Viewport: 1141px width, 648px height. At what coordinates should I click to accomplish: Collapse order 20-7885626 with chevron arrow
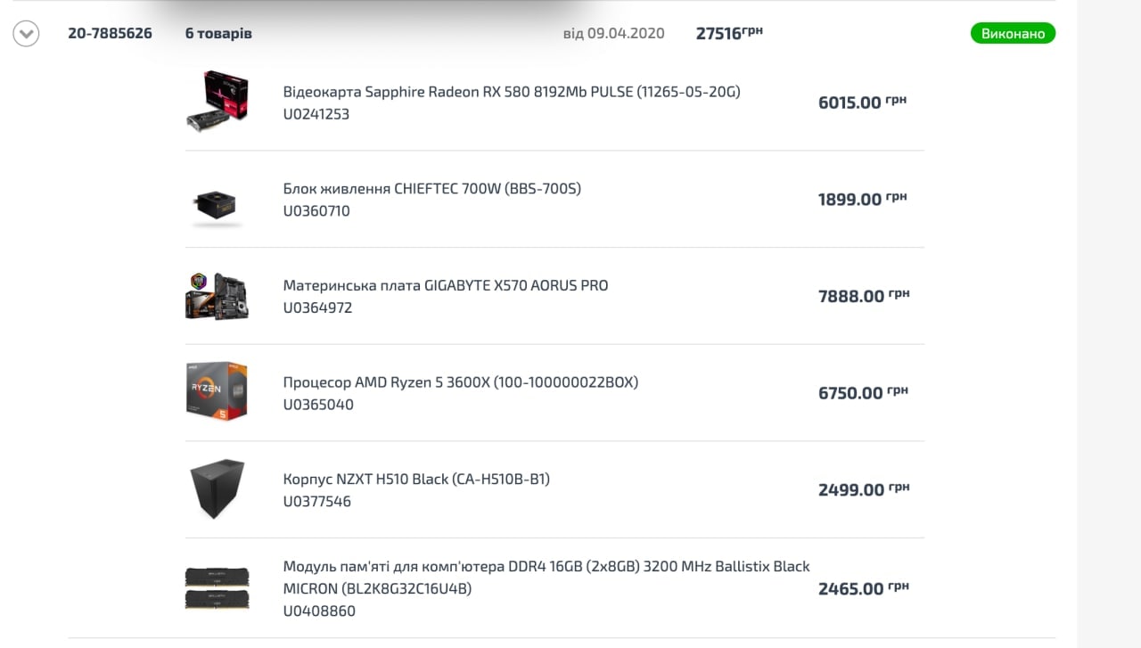click(x=26, y=34)
